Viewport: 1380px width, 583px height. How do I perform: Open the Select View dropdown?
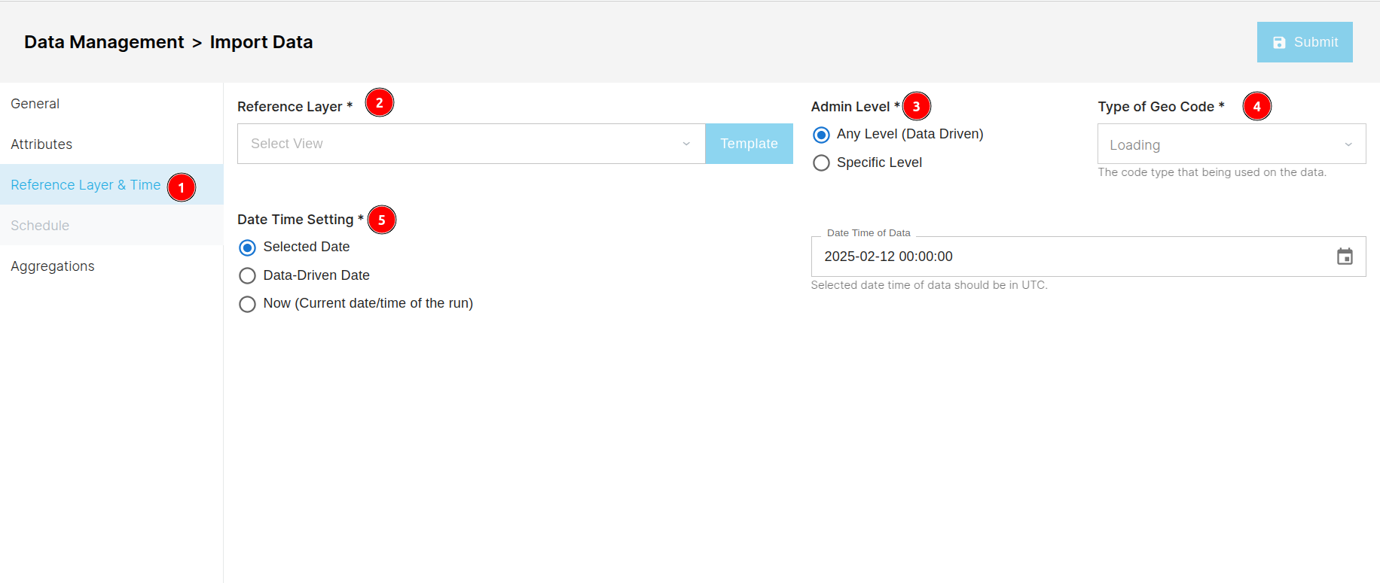click(x=472, y=144)
